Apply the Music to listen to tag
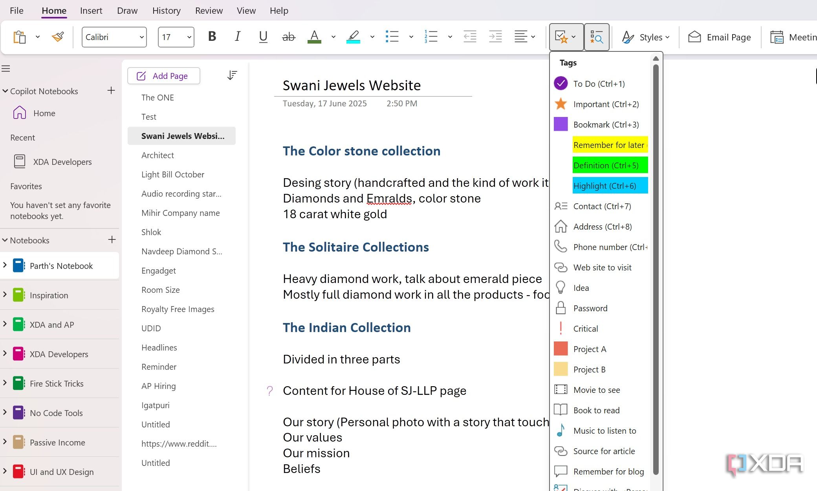The height and width of the screenshot is (491, 817). click(601, 431)
